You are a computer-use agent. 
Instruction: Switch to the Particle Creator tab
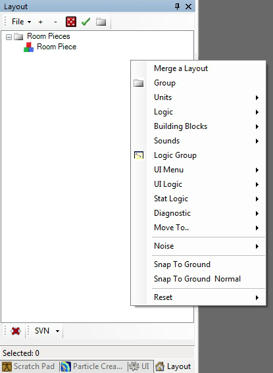pos(93,366)
